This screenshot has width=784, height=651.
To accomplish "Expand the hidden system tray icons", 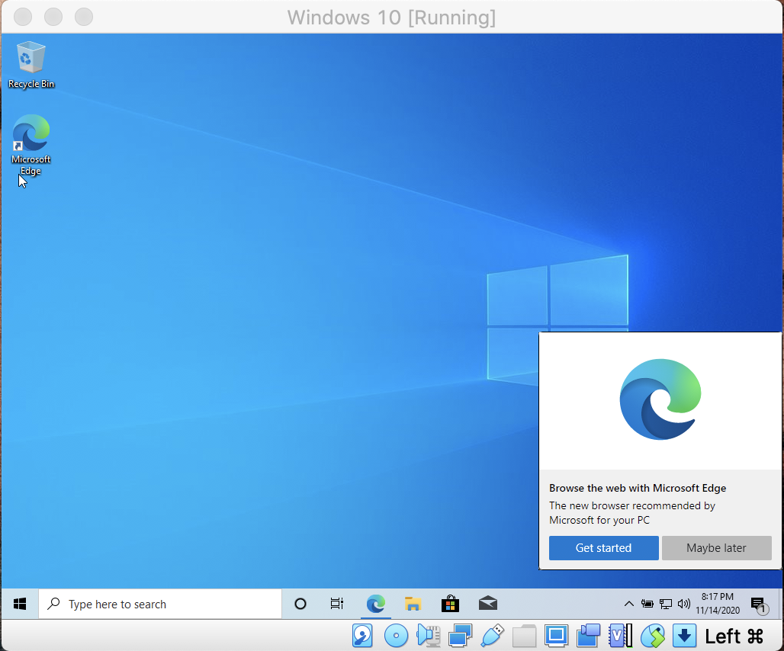I will tap(629, 604).
